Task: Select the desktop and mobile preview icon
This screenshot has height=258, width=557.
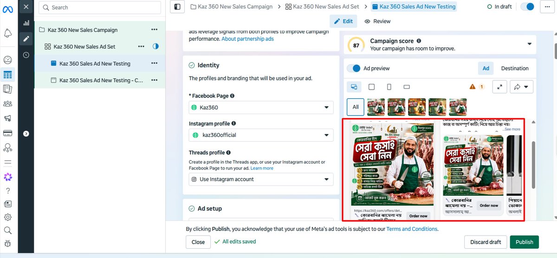Action: (354, 87)
